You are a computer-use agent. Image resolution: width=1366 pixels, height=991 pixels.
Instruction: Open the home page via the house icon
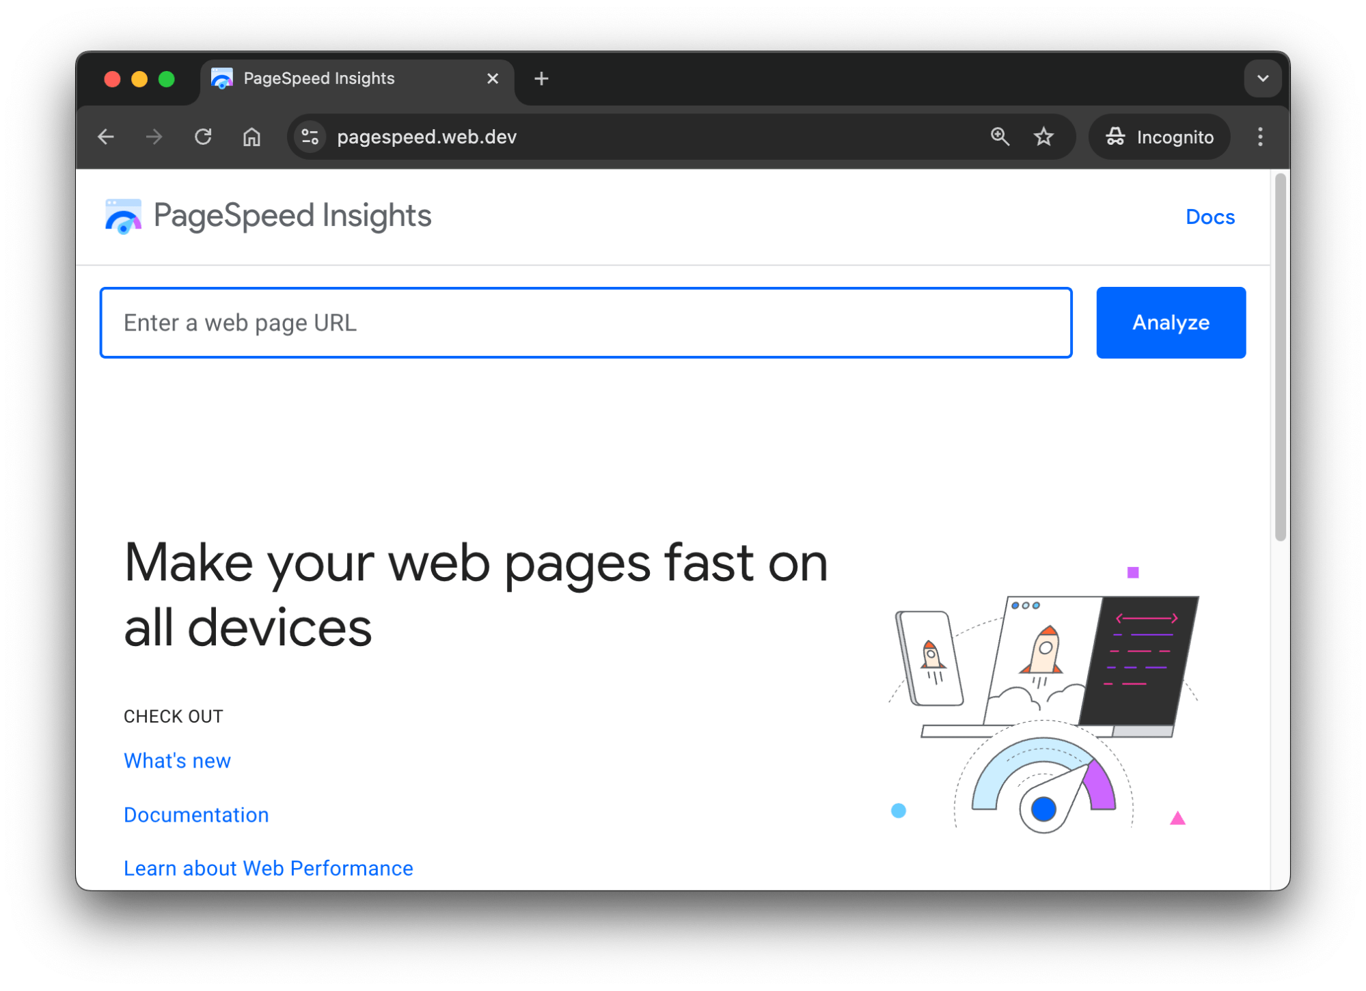click(251, 137)
